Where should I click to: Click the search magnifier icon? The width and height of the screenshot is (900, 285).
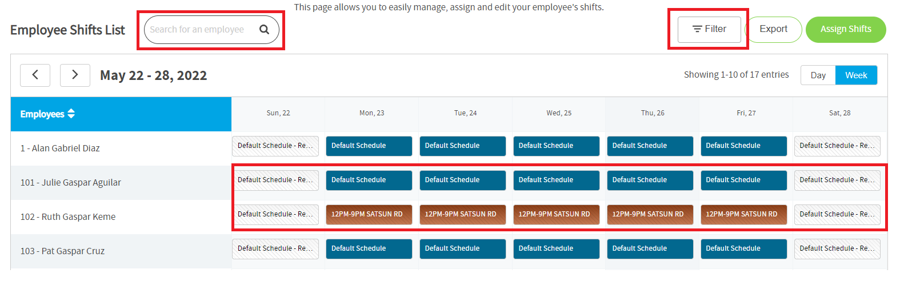[x=264, y=30]
